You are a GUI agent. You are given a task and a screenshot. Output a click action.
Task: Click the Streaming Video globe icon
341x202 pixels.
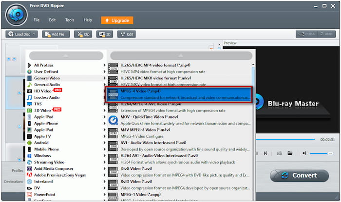(x=29, y=162)
